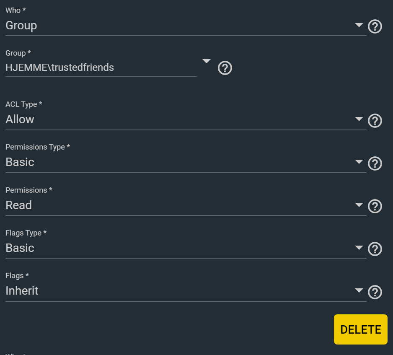Open the Flags Type dropdown arrow
The width and height of the screenshot is (393, 355).
359,248
